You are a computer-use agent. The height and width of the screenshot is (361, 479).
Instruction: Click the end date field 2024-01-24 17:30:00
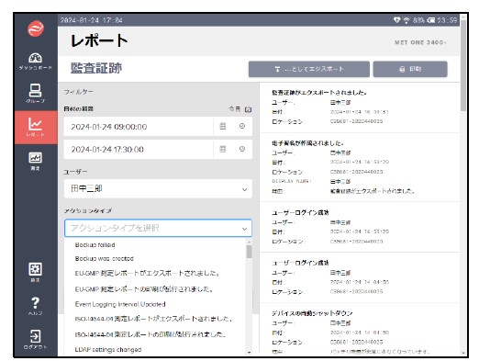click(x=139, y=149)
